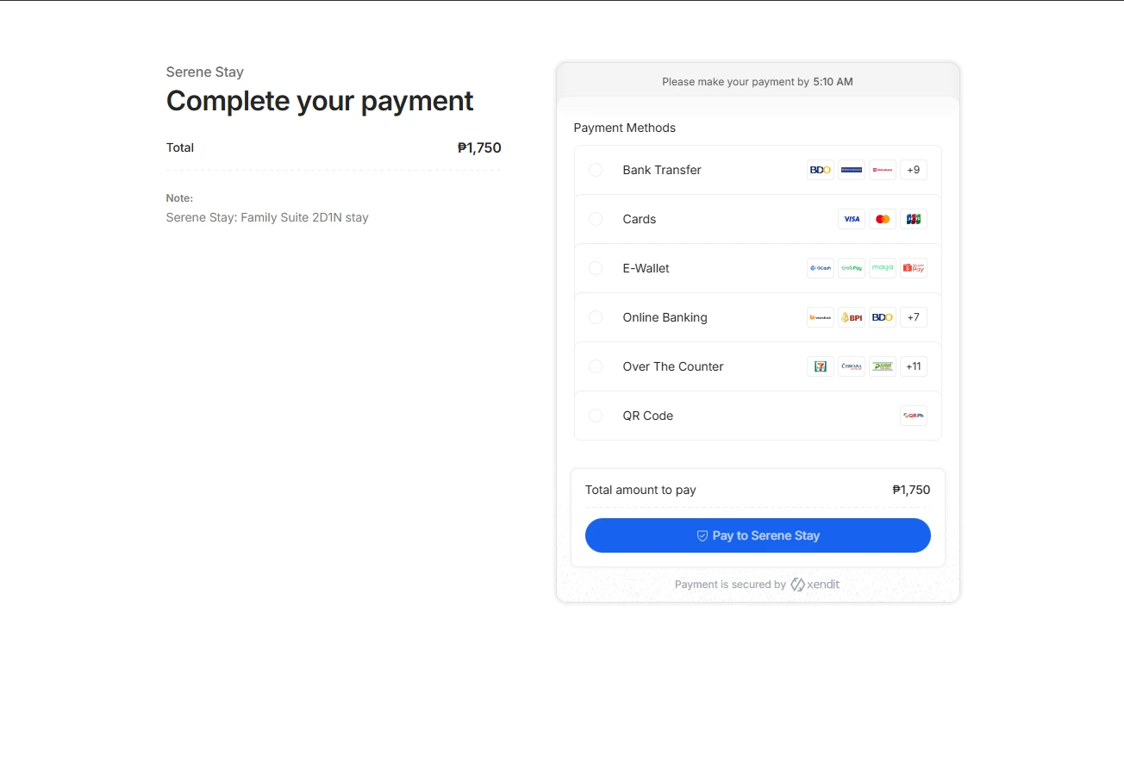Select the JCB card icon

tap(914, 219)
